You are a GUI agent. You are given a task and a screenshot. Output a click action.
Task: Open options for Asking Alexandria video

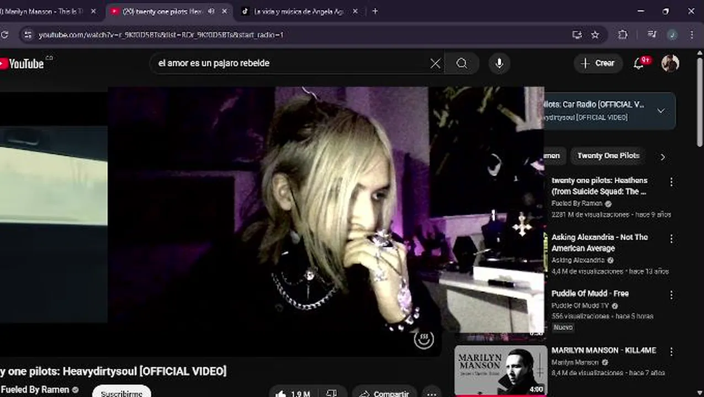click(671, 239)
